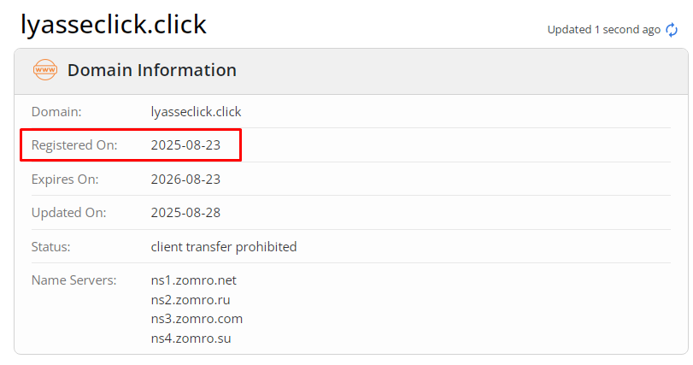Click the Registered On: label
The height and width of the screenshot is (365, 693).
(x=74, y=145)
